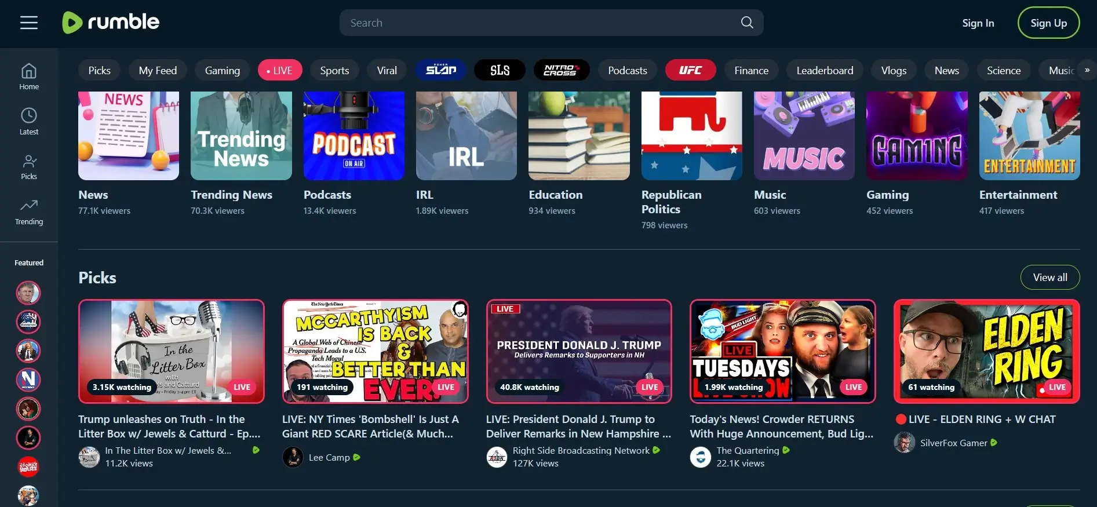Click the Sign In link

tap(978, 23)
